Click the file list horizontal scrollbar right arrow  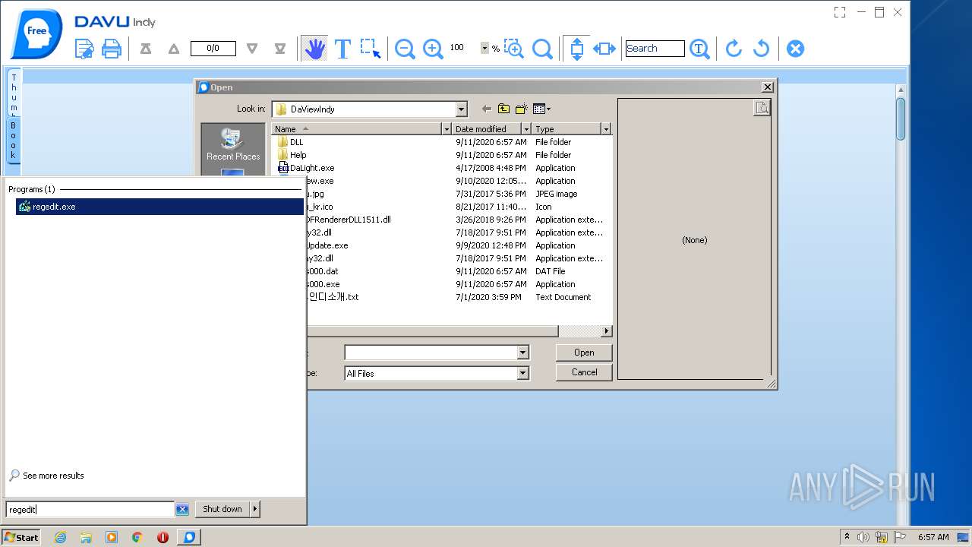[606, 331]
